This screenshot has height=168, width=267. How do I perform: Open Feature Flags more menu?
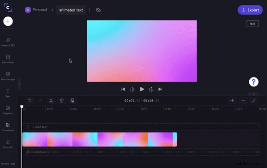[8, 160]
